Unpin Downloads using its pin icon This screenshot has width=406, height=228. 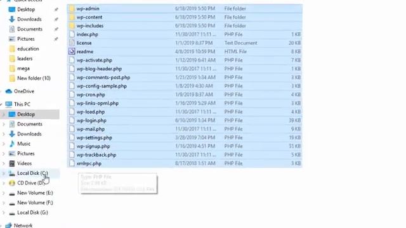pyautogui.click(x=56, y=19)
